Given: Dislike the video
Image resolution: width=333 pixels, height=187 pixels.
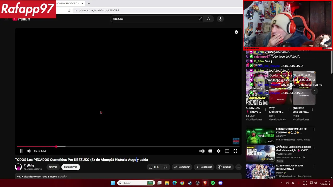Looking at the screenshot, I should coord(165,167).
